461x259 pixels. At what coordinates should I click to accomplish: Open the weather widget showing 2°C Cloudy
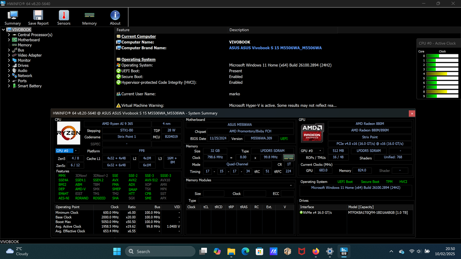17,251
